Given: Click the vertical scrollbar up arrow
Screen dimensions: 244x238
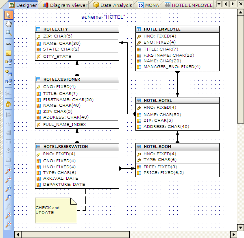Looking at the screenshot, I should click(240, 13).
